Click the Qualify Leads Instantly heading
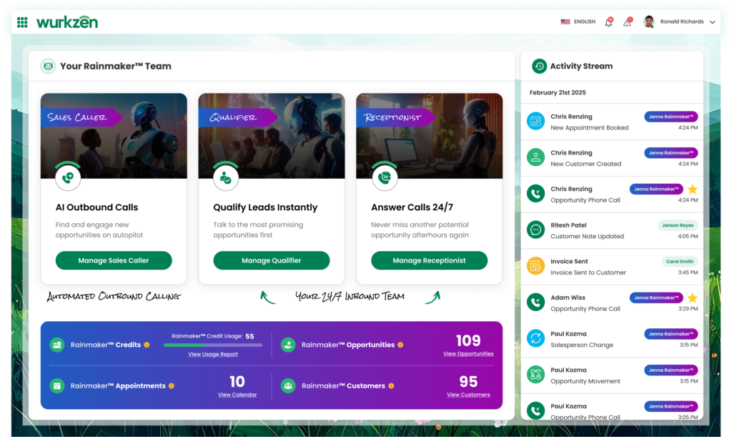The image size is (732, 437). point(265,207)
